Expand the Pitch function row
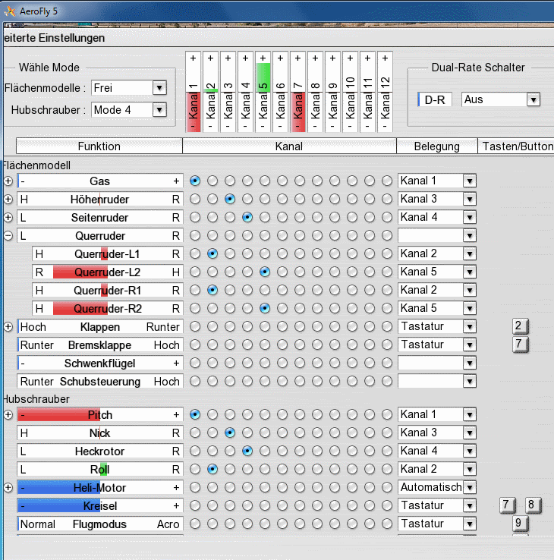Screen dimensions: 554x560 coord(8,414)
